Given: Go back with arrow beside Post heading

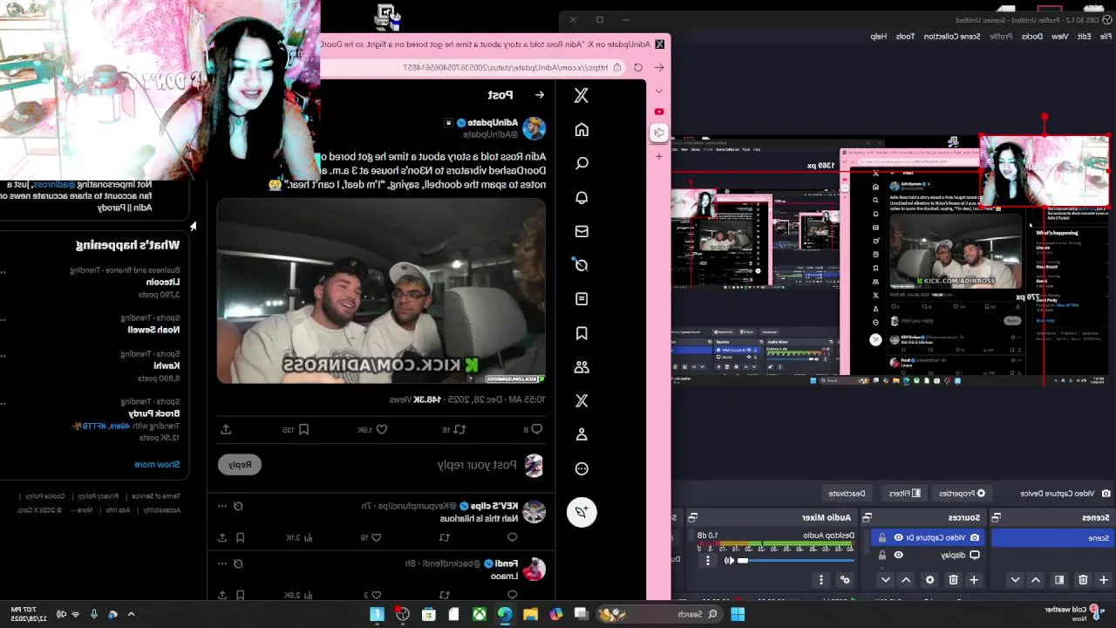Looking at the screenshot, I should [539, 95].
